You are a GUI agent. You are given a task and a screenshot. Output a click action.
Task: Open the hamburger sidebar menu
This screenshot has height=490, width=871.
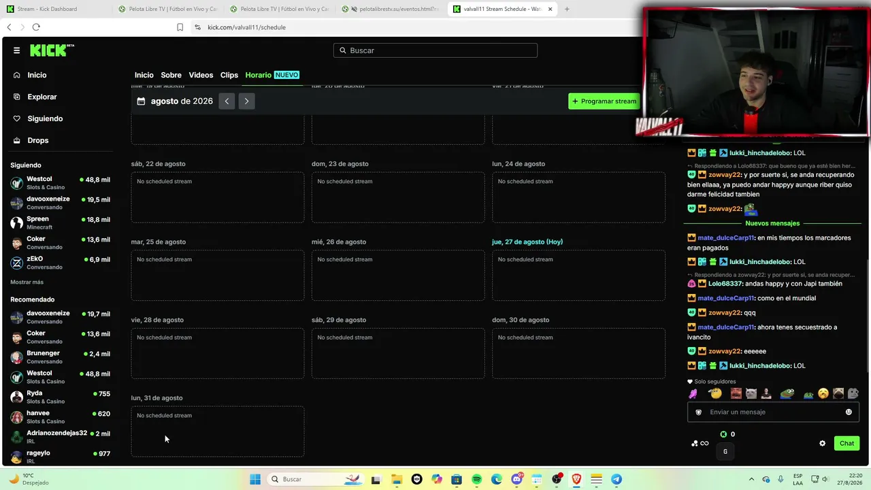coord(16,50)
